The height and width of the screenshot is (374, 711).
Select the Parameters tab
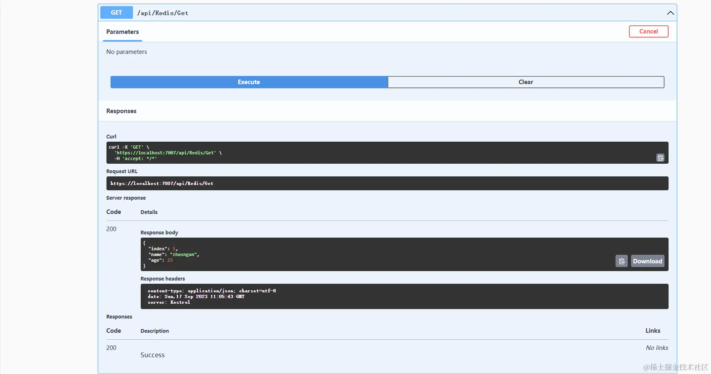click(x=122, y=32)
